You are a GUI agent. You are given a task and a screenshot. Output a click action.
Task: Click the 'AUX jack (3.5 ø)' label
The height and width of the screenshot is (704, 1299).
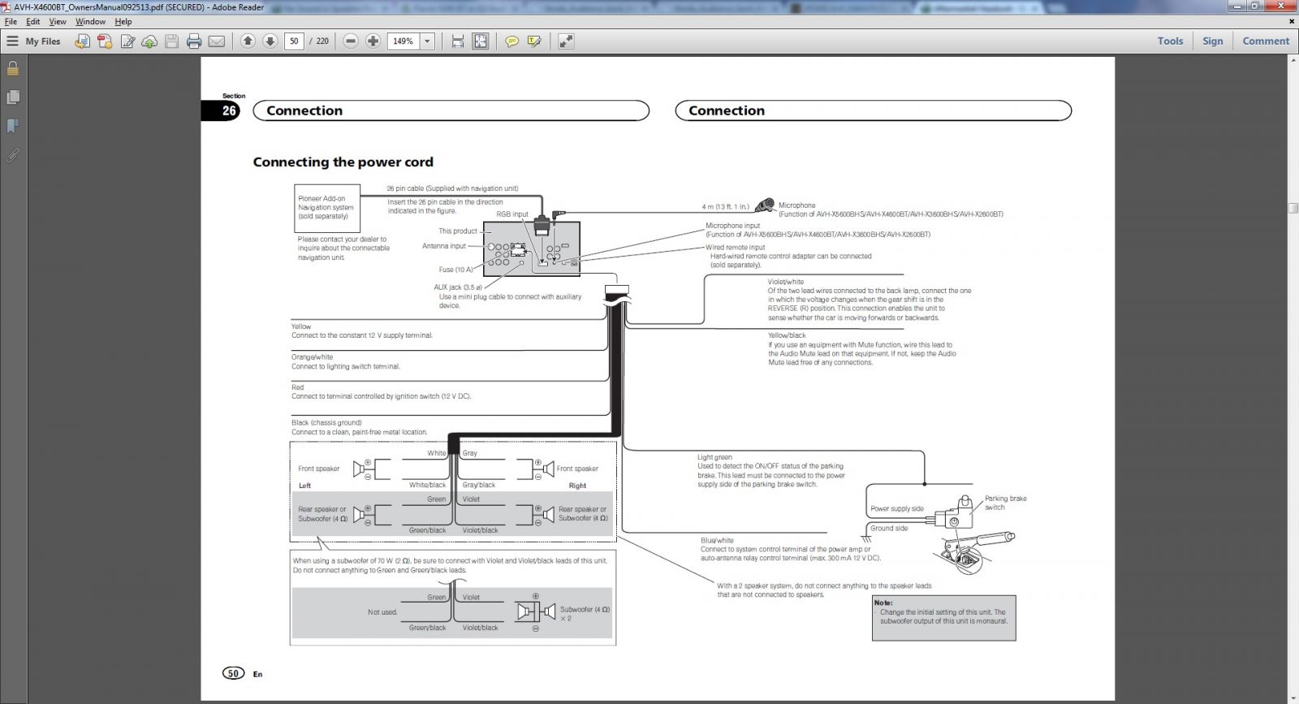(458, 287)
